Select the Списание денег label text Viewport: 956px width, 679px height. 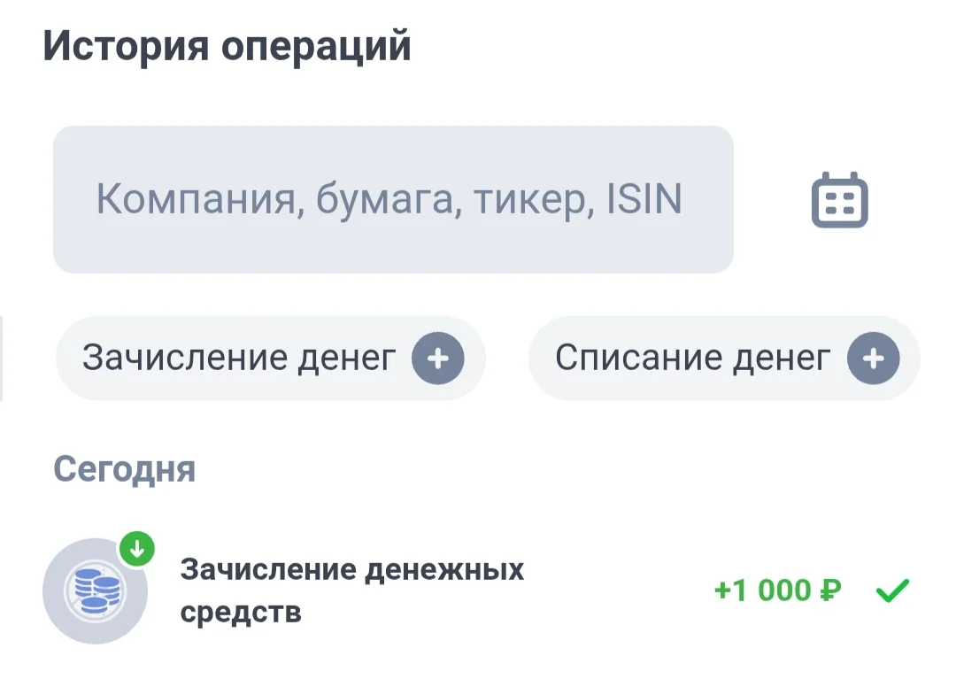click(x=692, y=359)
